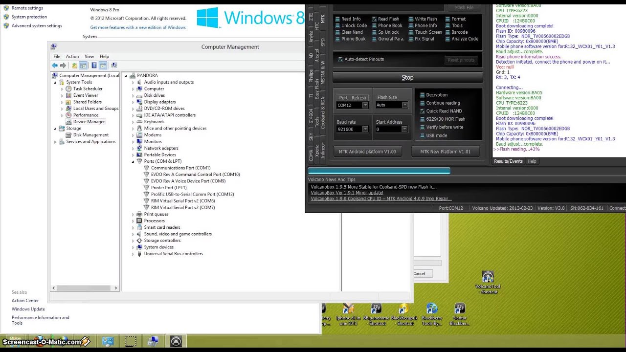Select Device Manager in the console tree
This screenshot has width=626, height=352.
[89, 122]
